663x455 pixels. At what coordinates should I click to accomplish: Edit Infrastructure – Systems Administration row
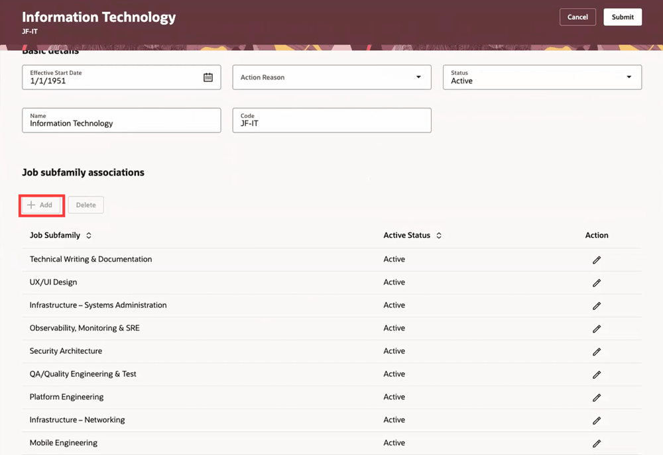[x=597, y=305]
